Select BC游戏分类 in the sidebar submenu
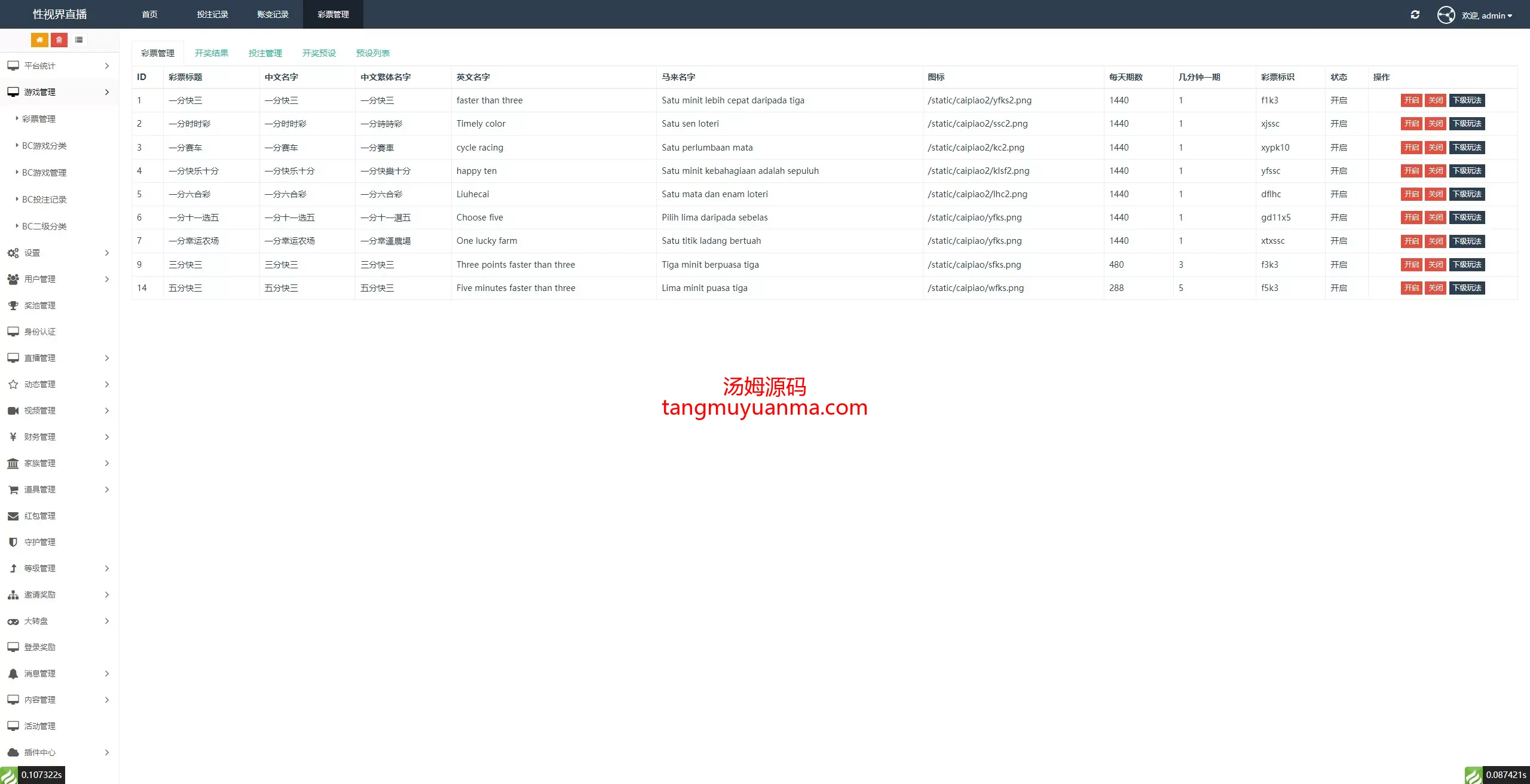Viewport: 1530px width, 784px height. pyautogui.click(x=44, y=146)
